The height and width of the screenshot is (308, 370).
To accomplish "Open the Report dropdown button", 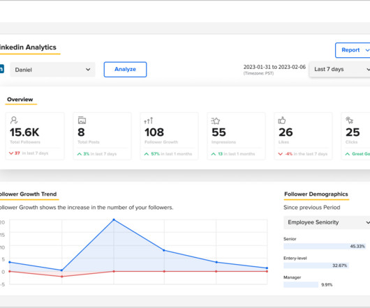I will coord(353,50).
